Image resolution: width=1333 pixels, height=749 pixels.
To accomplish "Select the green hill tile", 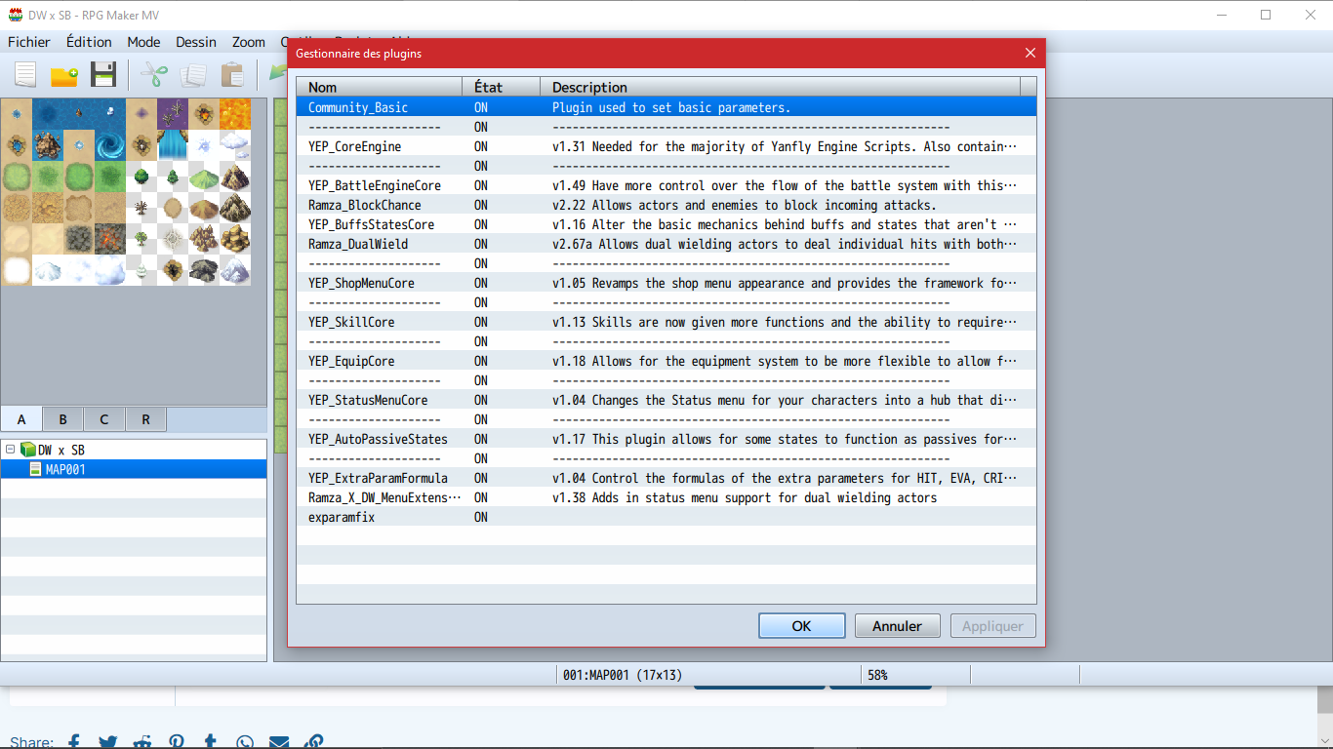I will point(204,177).
